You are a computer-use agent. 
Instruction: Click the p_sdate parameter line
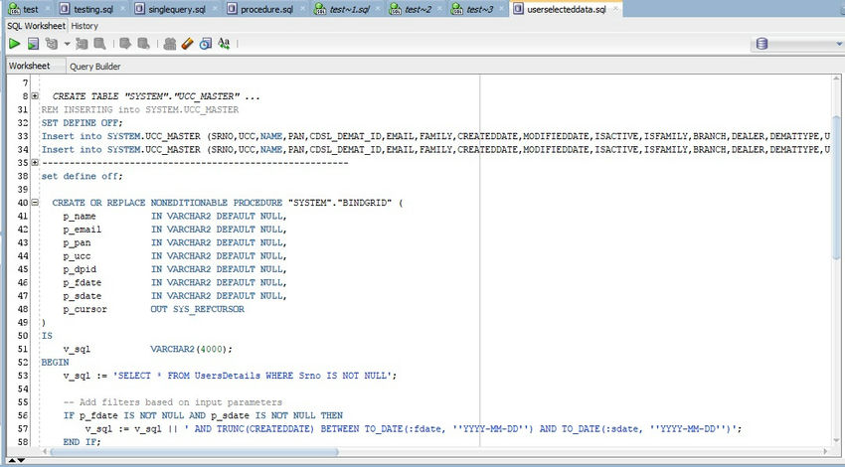(175, 296)
